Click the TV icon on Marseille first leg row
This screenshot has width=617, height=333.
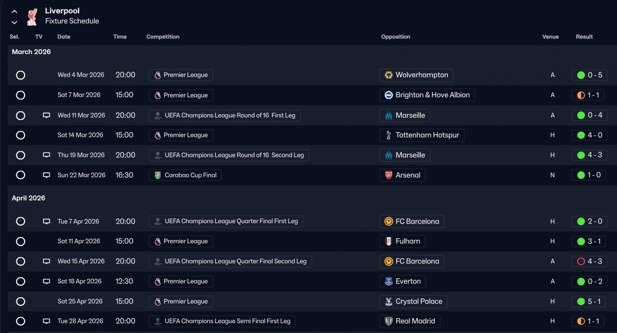(x=46, y=115)
